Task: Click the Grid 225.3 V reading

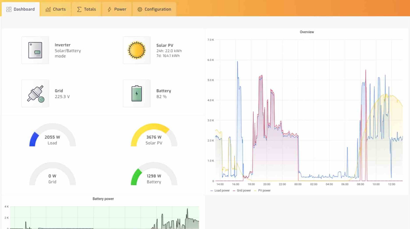Action: pyautogui.click(x=62, y=97)
